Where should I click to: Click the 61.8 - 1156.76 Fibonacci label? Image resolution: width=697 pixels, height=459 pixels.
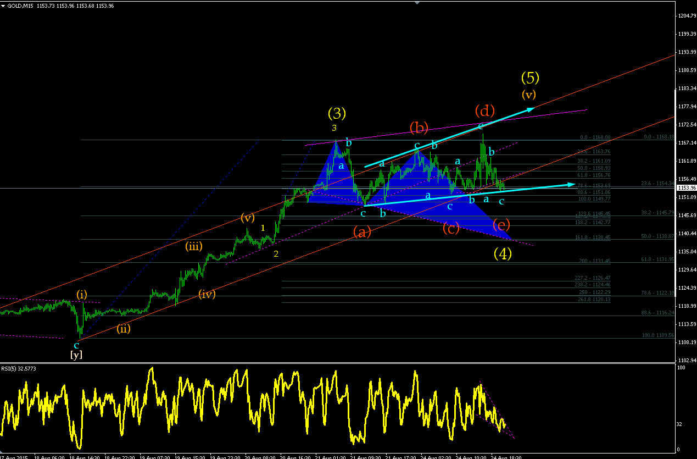[x=593, y=175]
